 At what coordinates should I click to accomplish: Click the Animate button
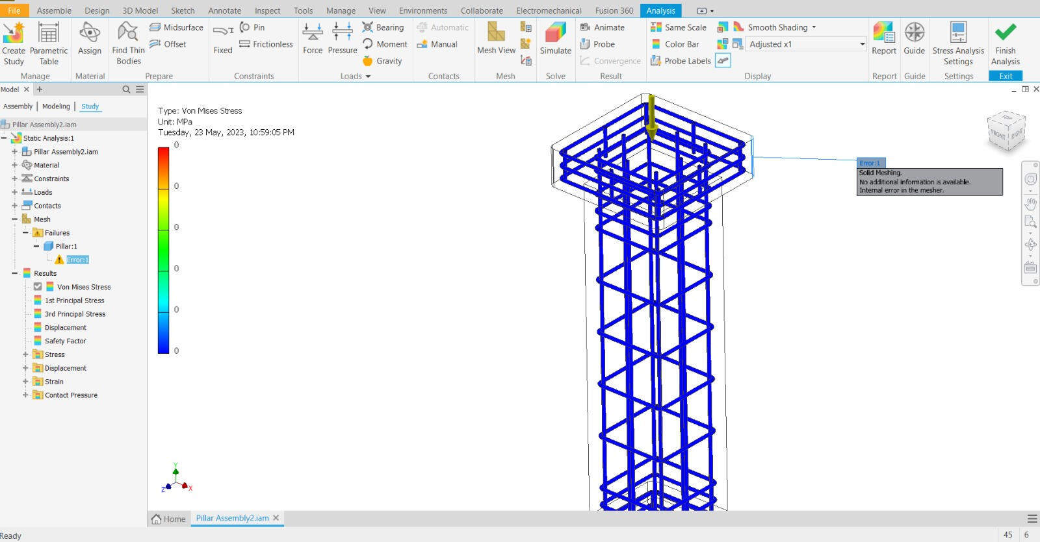[602, 27]
